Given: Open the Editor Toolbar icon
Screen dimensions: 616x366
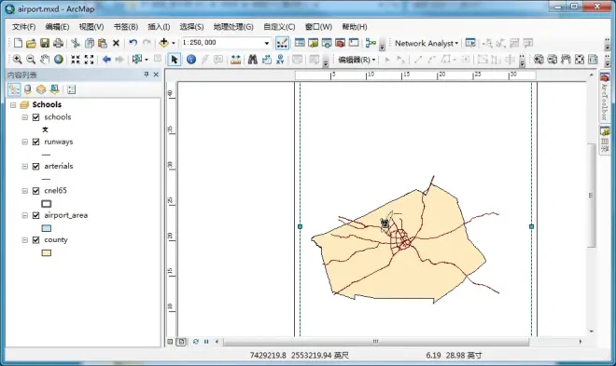Looking at the screenshot, I should pyautogui.click(x=282, y=43).
